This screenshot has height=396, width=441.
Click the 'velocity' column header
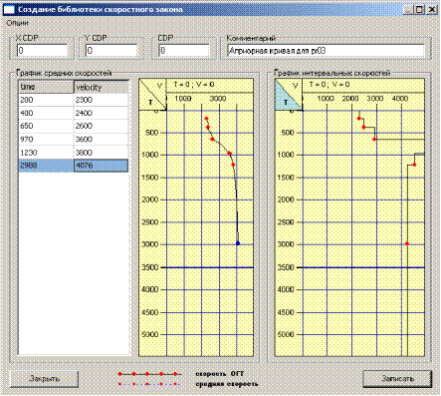101,87
